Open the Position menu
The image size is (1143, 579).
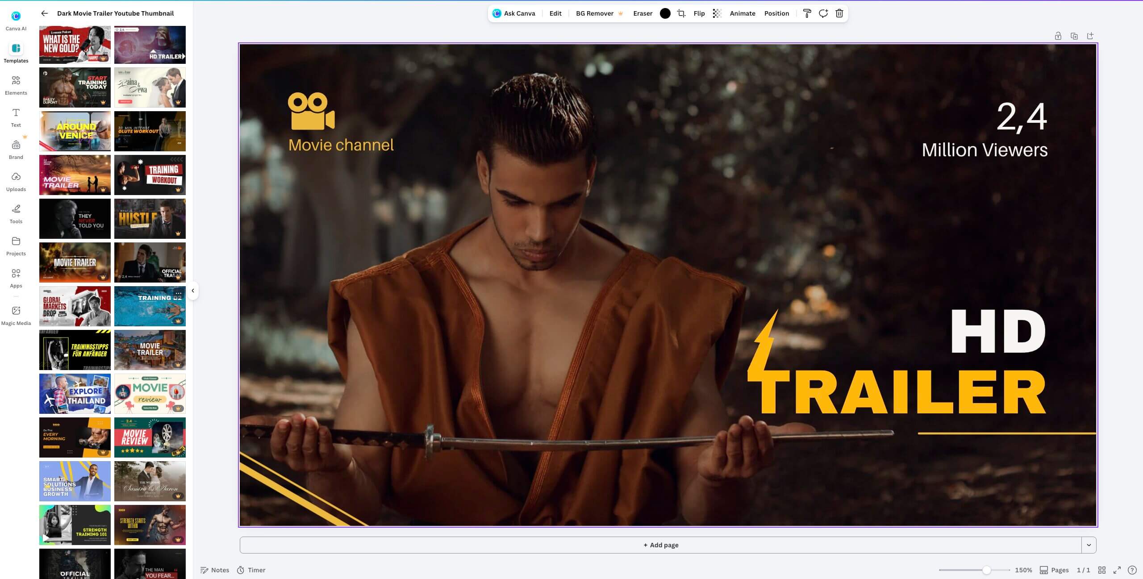coord(776,13)
